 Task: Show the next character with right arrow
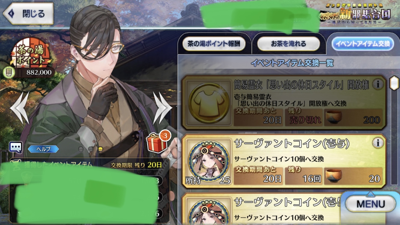(162, 108)
